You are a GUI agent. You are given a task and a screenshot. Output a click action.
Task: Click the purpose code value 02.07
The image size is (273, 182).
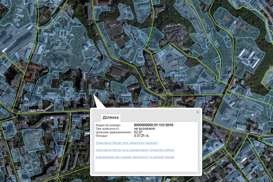click(x=138, y=132)
